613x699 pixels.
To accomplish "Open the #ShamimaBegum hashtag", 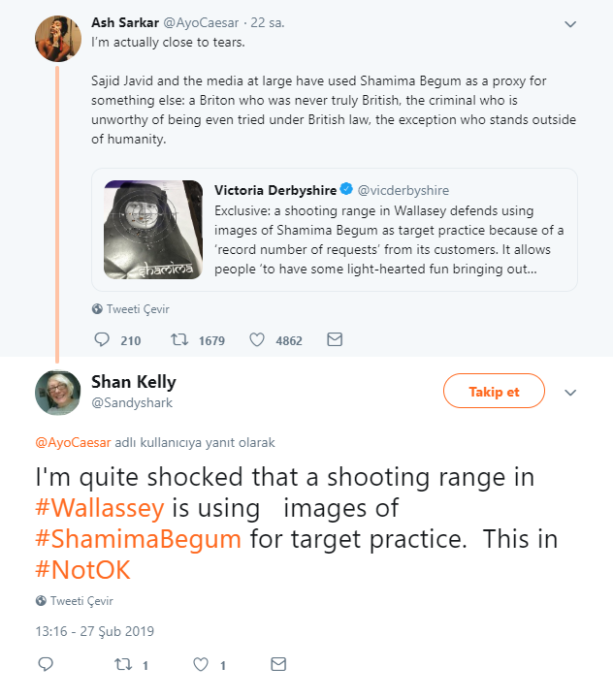I will [139, 538].
